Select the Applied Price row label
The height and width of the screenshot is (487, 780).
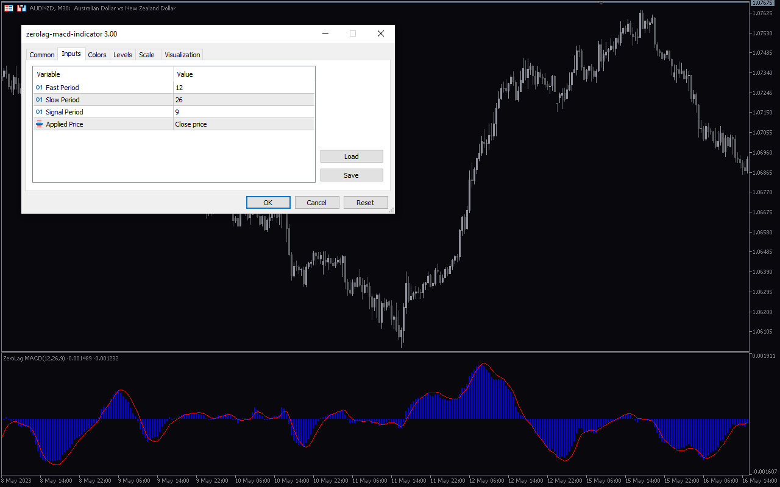click(x=65, y=124)
